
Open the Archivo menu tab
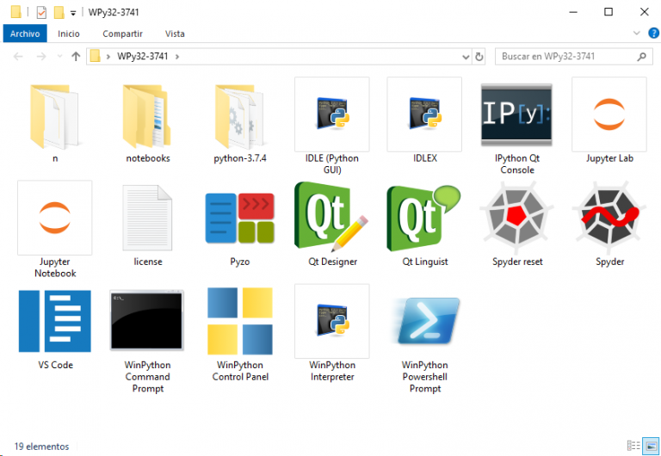(25, 34)
